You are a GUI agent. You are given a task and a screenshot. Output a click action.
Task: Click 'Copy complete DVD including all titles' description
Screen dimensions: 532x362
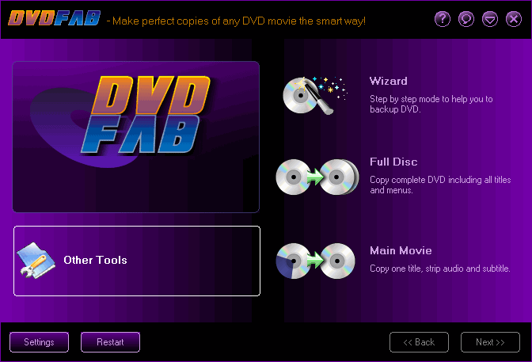point(440,180)
